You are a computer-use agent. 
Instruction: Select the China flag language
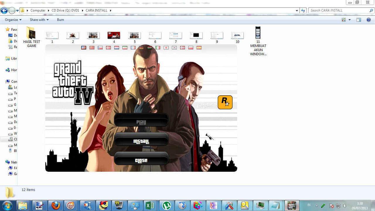point(92,47)
